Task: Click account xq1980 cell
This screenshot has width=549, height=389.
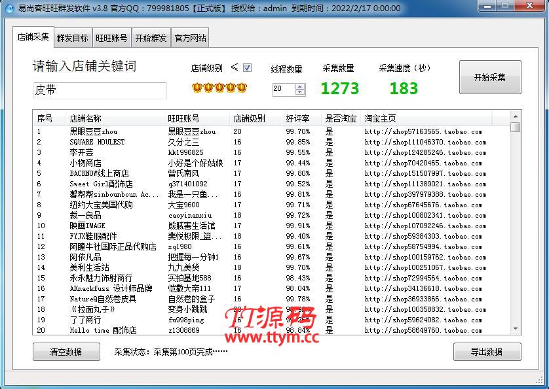Action: click(180, 246)
